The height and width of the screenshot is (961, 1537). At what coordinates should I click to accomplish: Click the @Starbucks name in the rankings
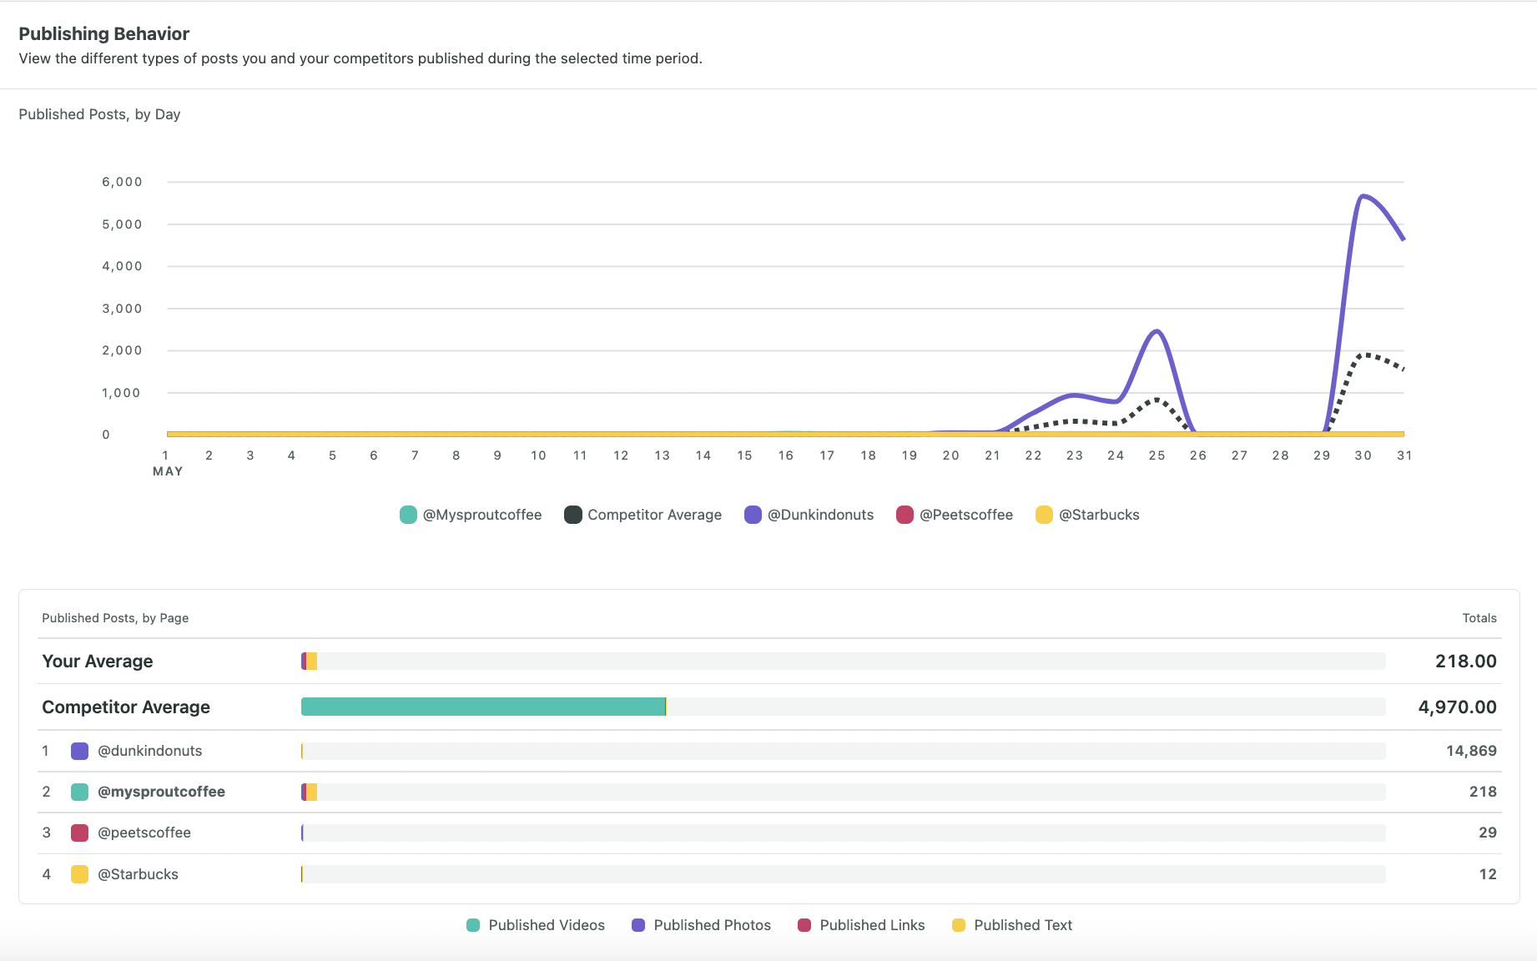pyautogui.click(x=137, y=873)
